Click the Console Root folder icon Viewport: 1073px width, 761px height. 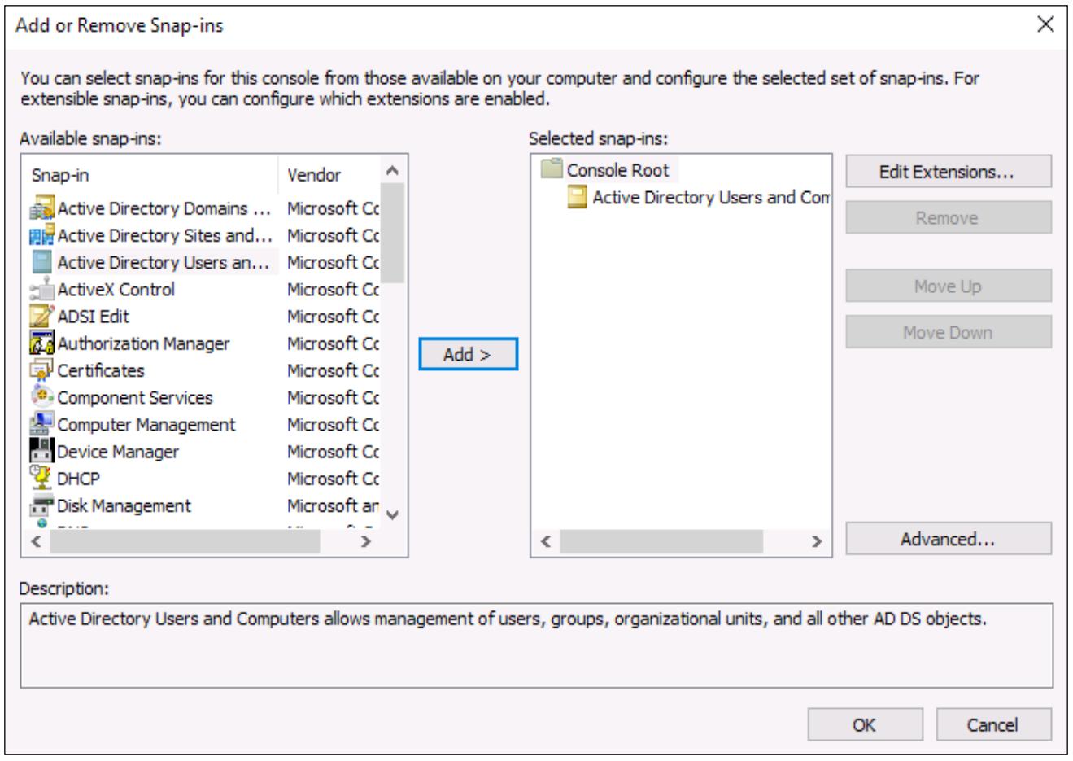click(x=552, y=169)
